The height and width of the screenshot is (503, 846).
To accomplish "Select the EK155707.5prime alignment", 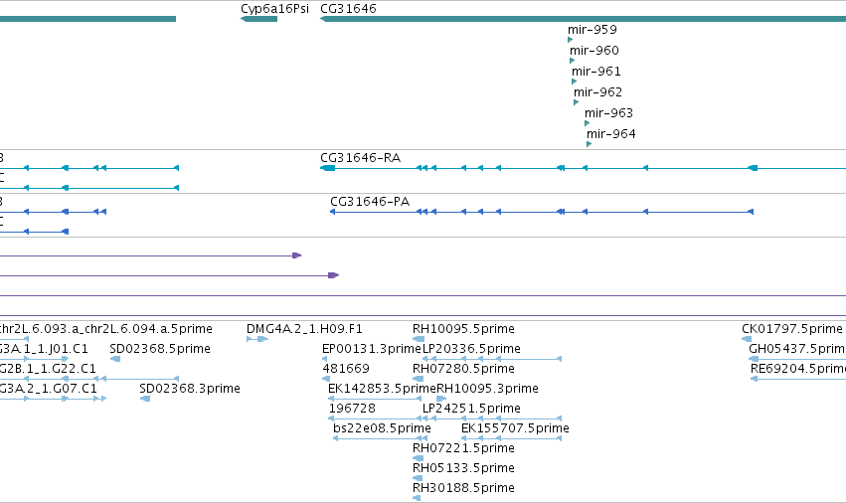I will click(x=512, y=438).
